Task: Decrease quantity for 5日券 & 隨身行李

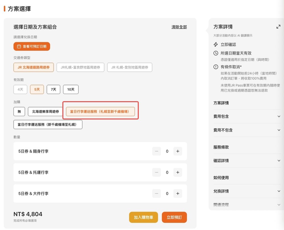Action: (x=156, y=151)
